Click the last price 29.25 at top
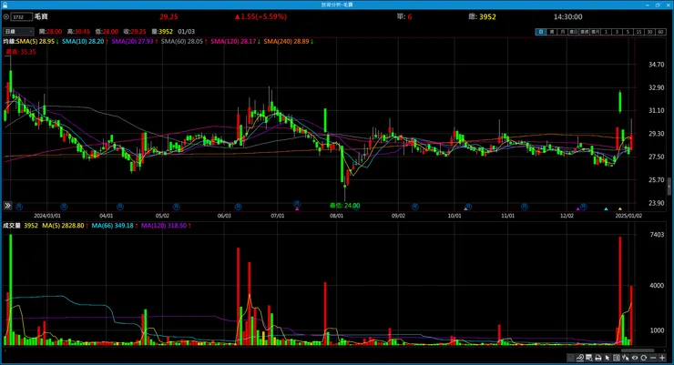This screenshot has height=365, width=674. coord(168,16)
